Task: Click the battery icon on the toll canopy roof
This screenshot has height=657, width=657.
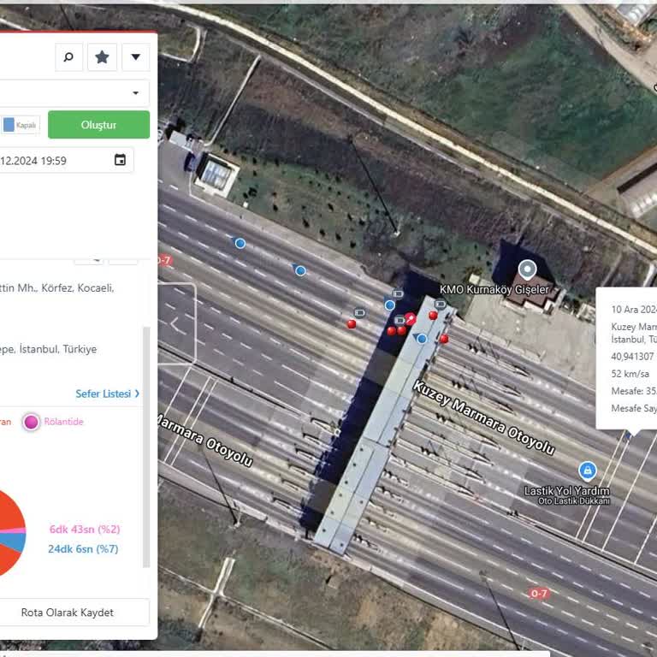Action: tap(440, 305)
